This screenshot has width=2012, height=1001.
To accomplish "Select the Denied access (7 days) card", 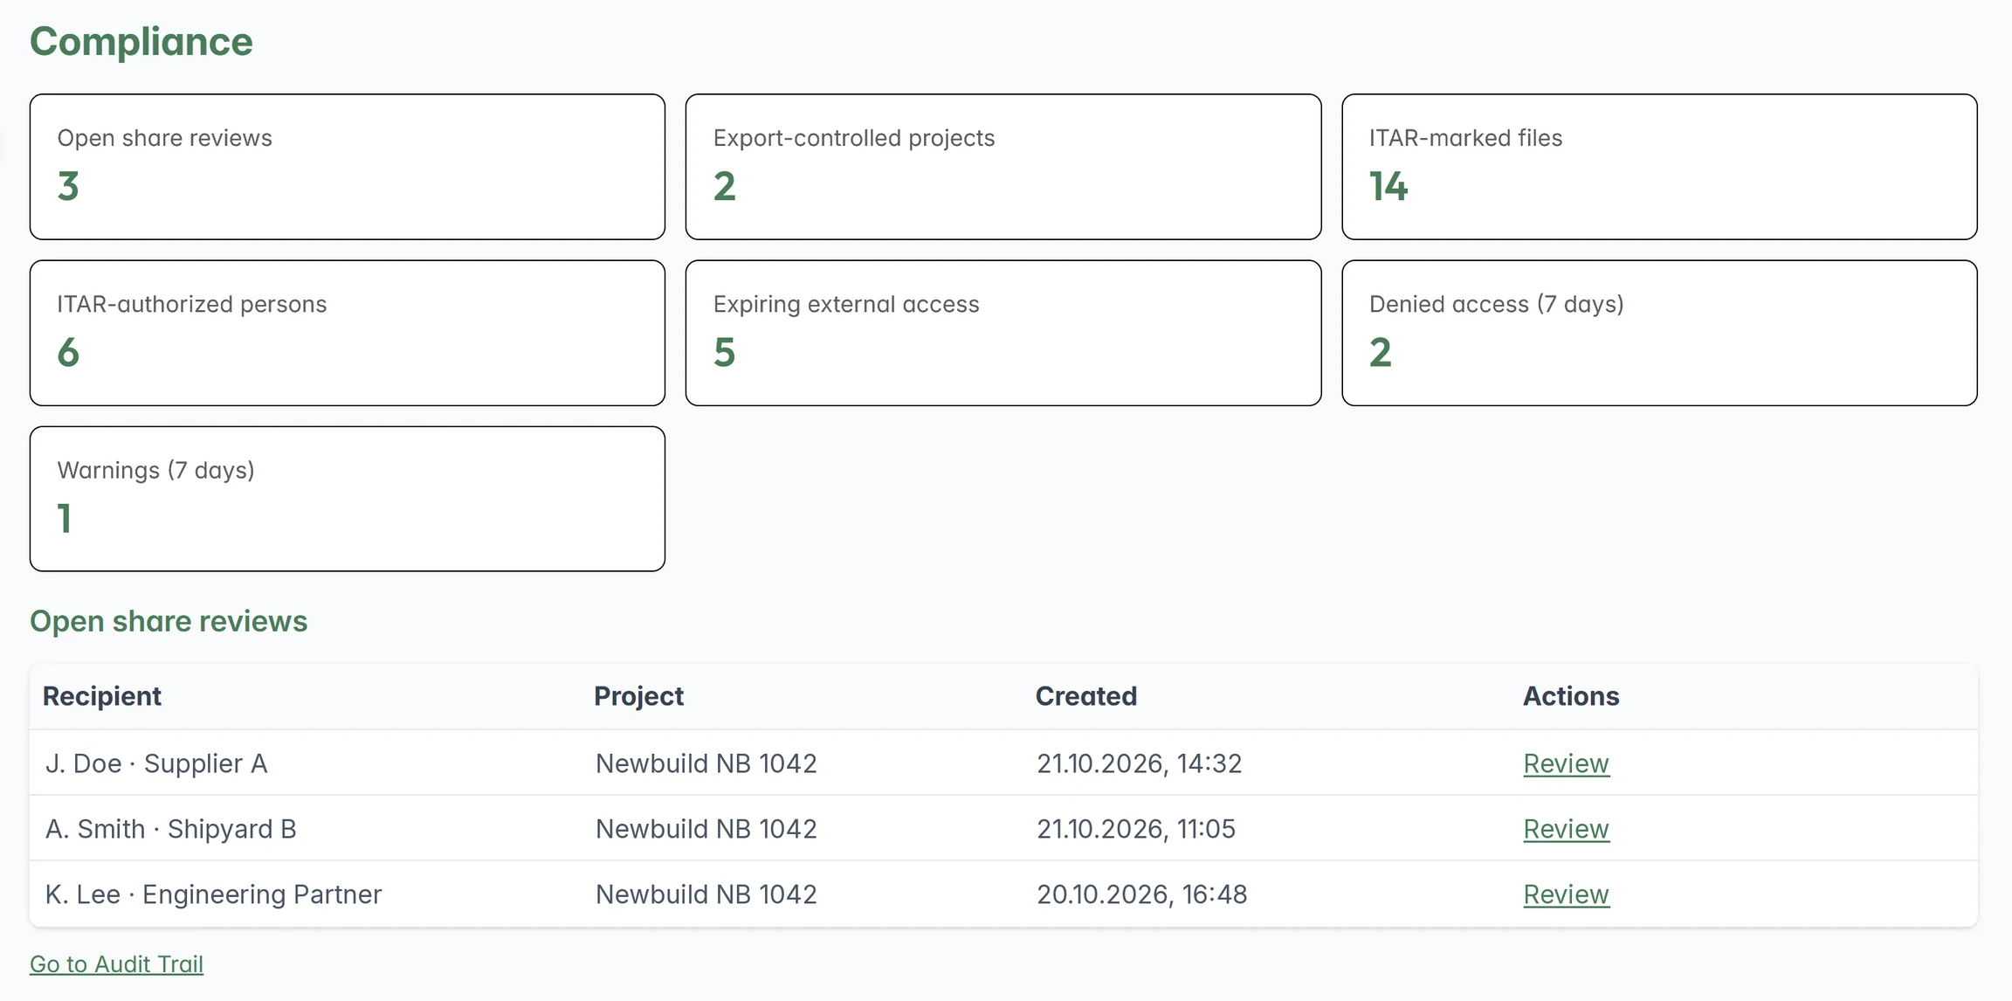I will click(x=1659, y=333).
